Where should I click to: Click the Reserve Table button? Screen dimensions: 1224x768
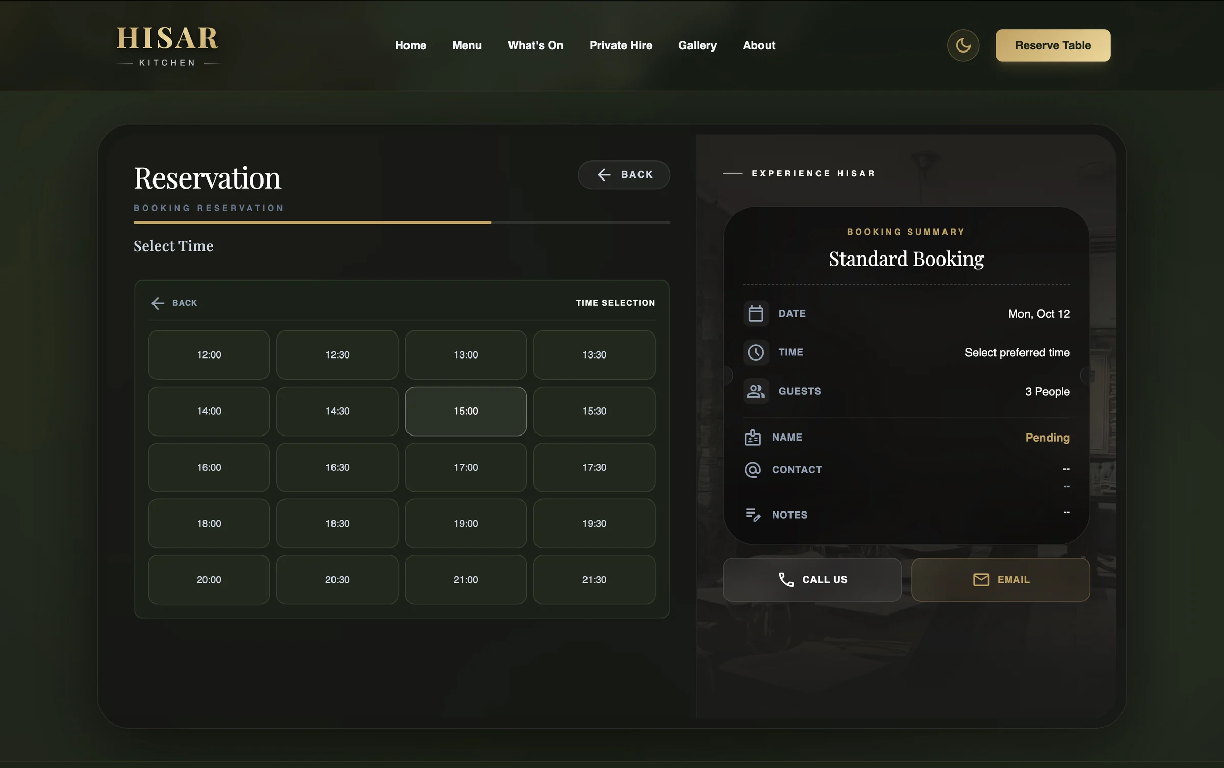1053,45
